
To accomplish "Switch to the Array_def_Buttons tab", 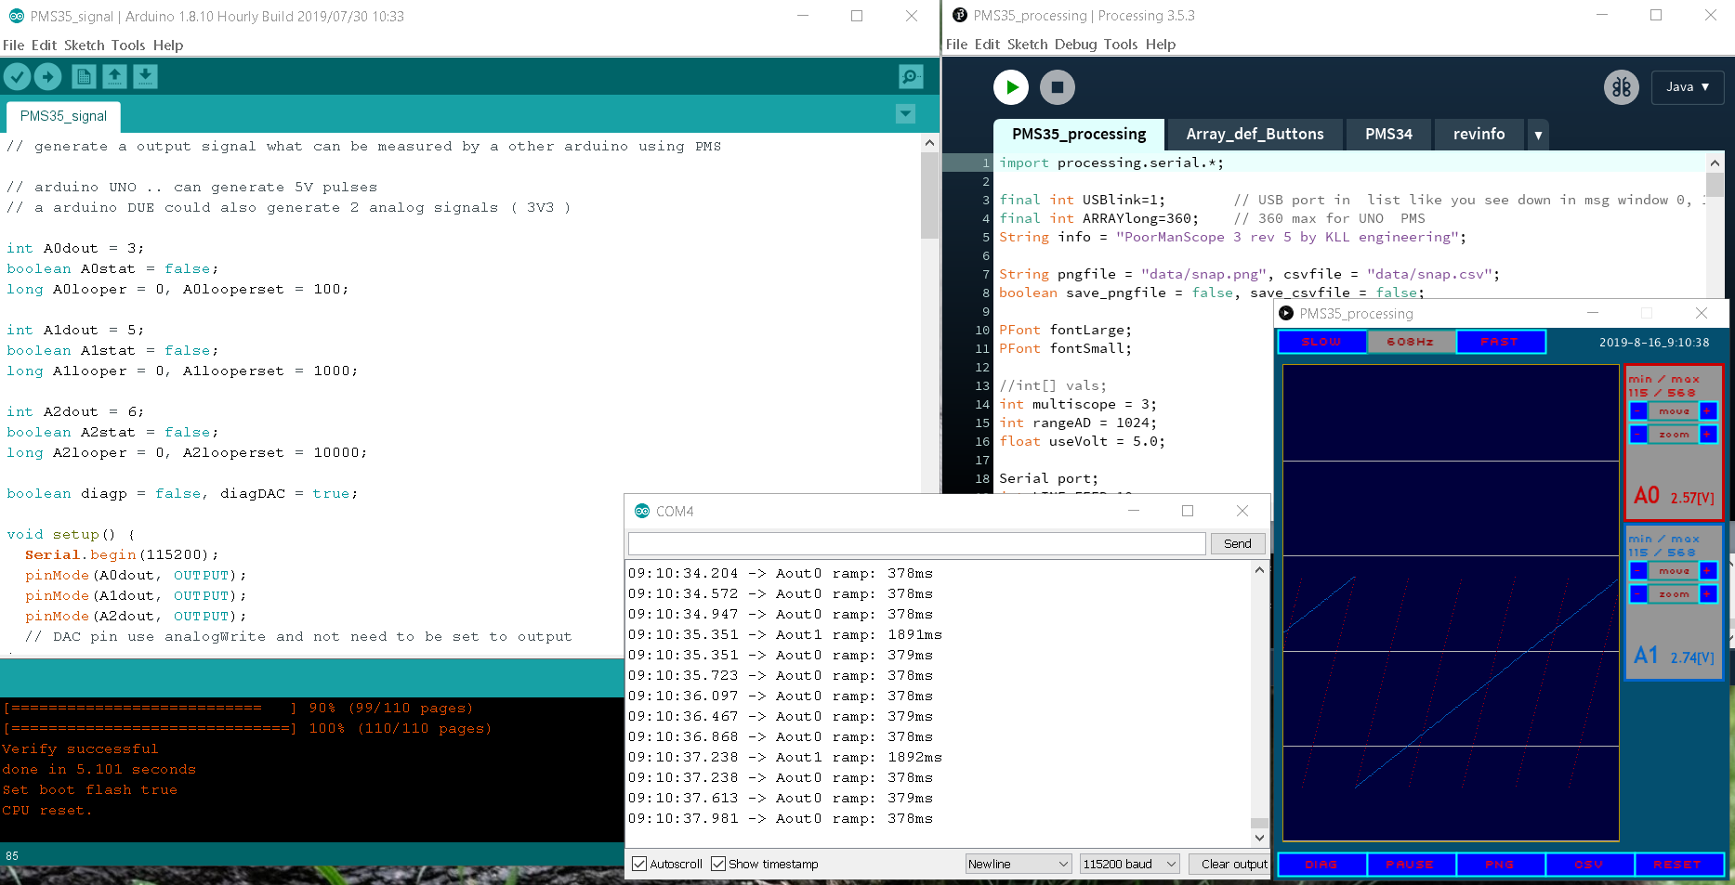I will [1255, 134].
